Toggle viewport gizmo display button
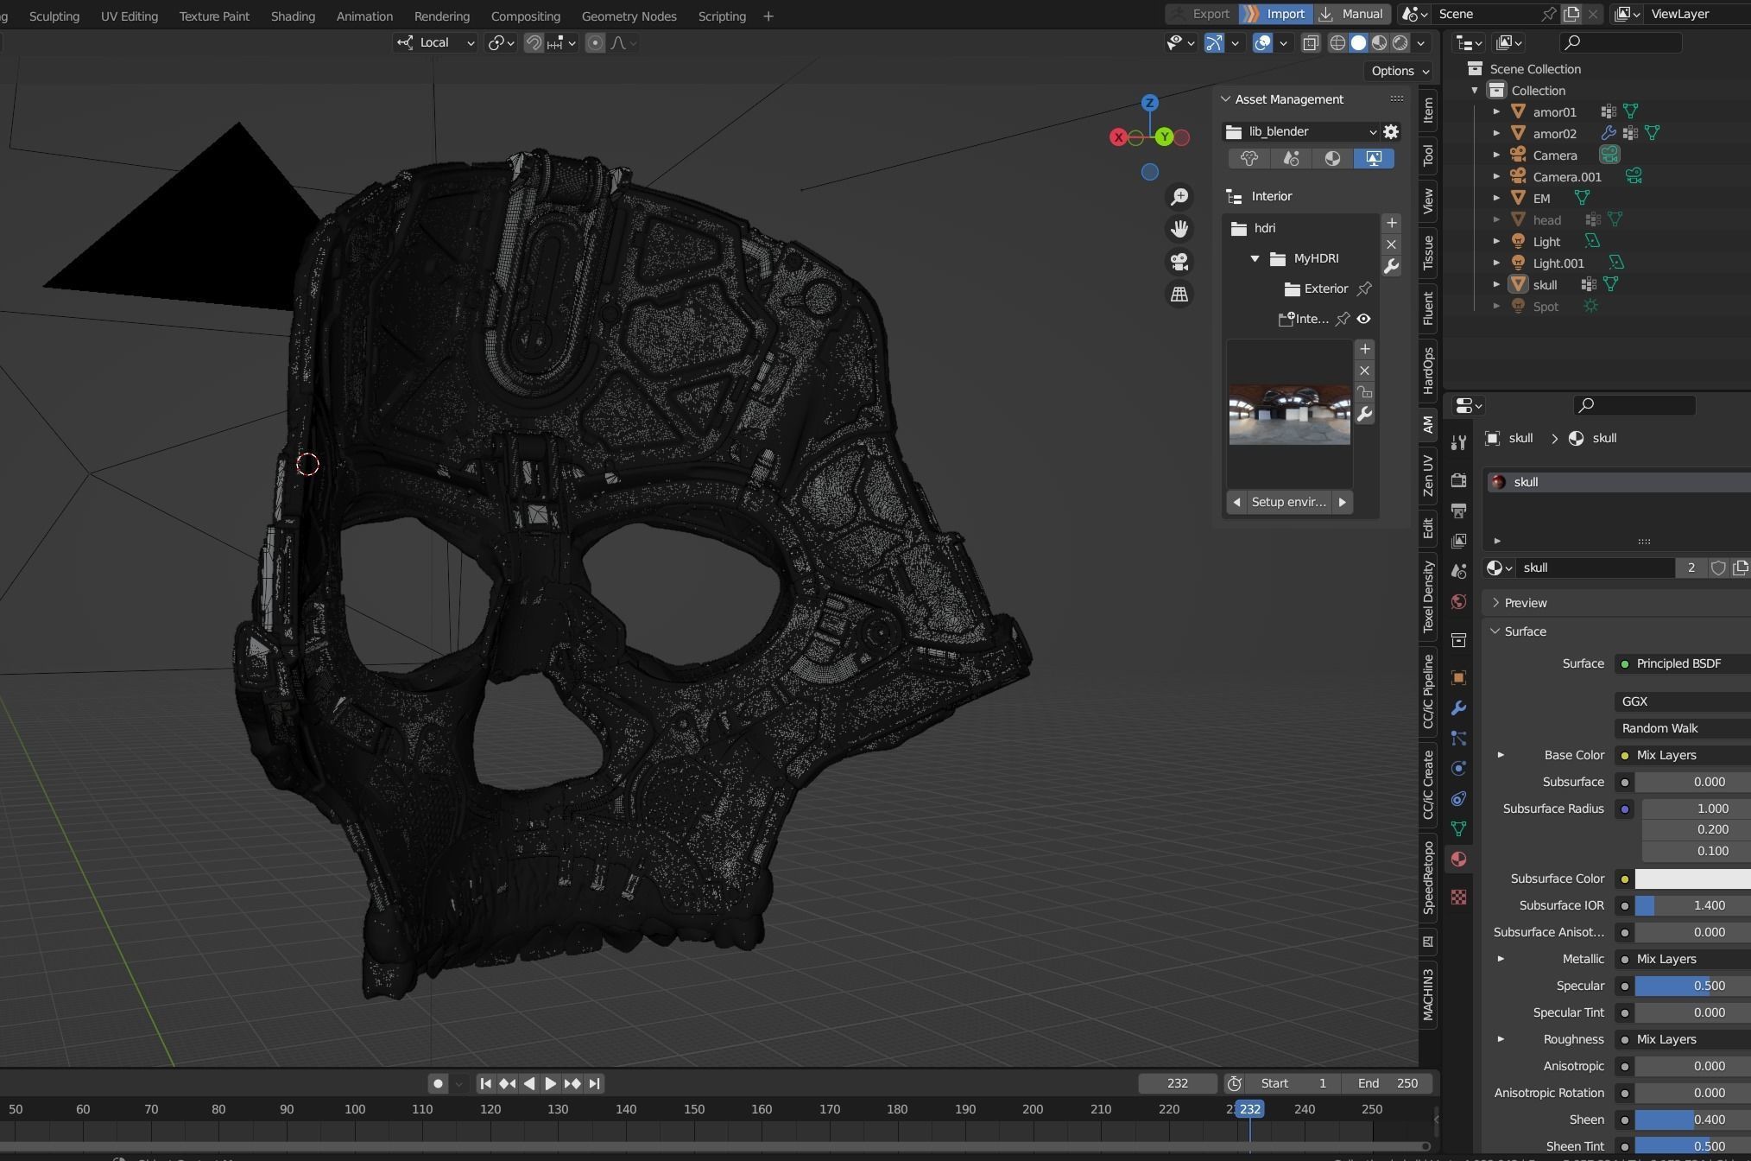Screen dimensions: 1751x1161 [x=1214, y=43]
